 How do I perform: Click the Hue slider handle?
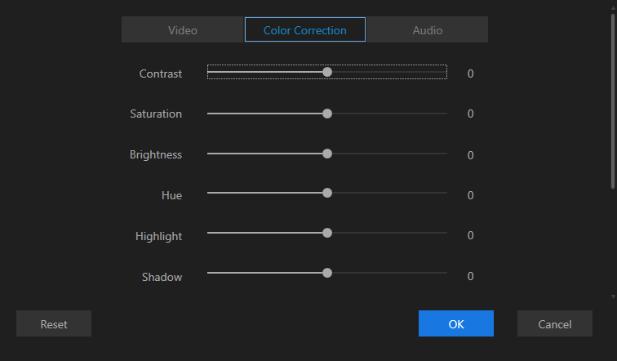pos(327,194)
